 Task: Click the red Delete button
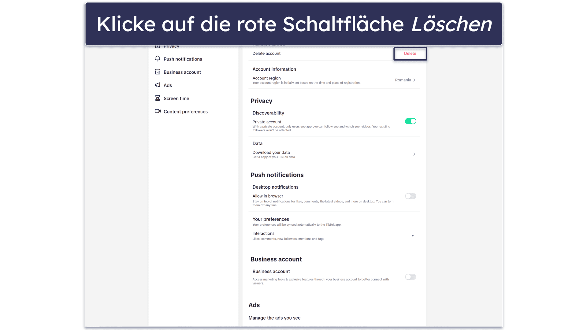tap(410, 54)
